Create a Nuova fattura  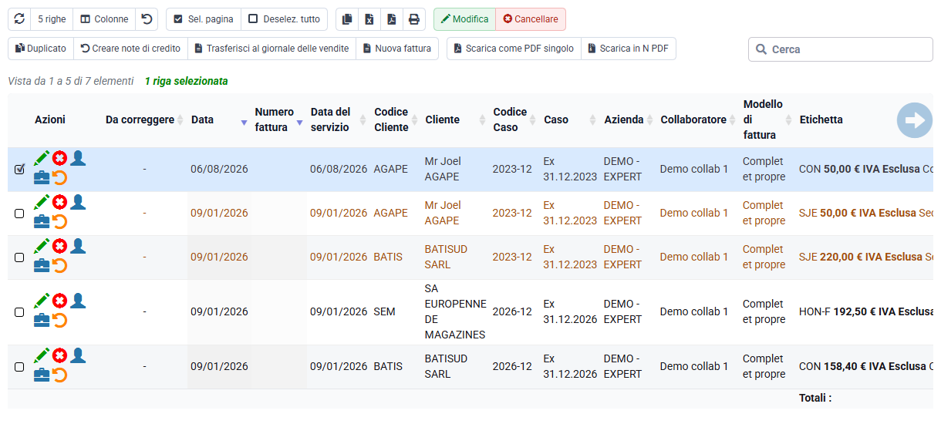tap(397, 49)
